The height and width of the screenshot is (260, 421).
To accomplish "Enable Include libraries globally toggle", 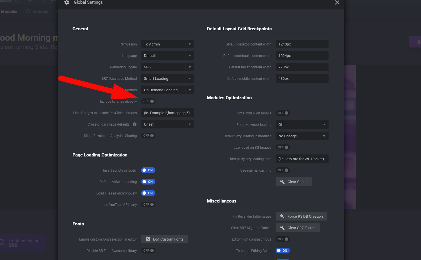I will pos(148,102).
